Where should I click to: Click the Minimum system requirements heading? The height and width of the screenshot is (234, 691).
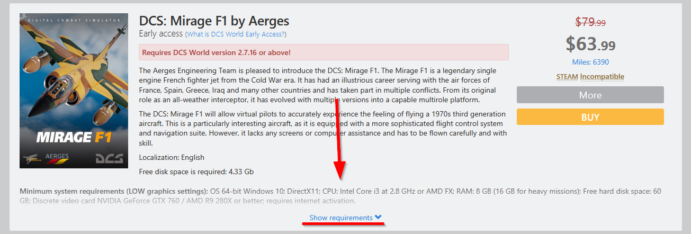[x=113, y=191]
